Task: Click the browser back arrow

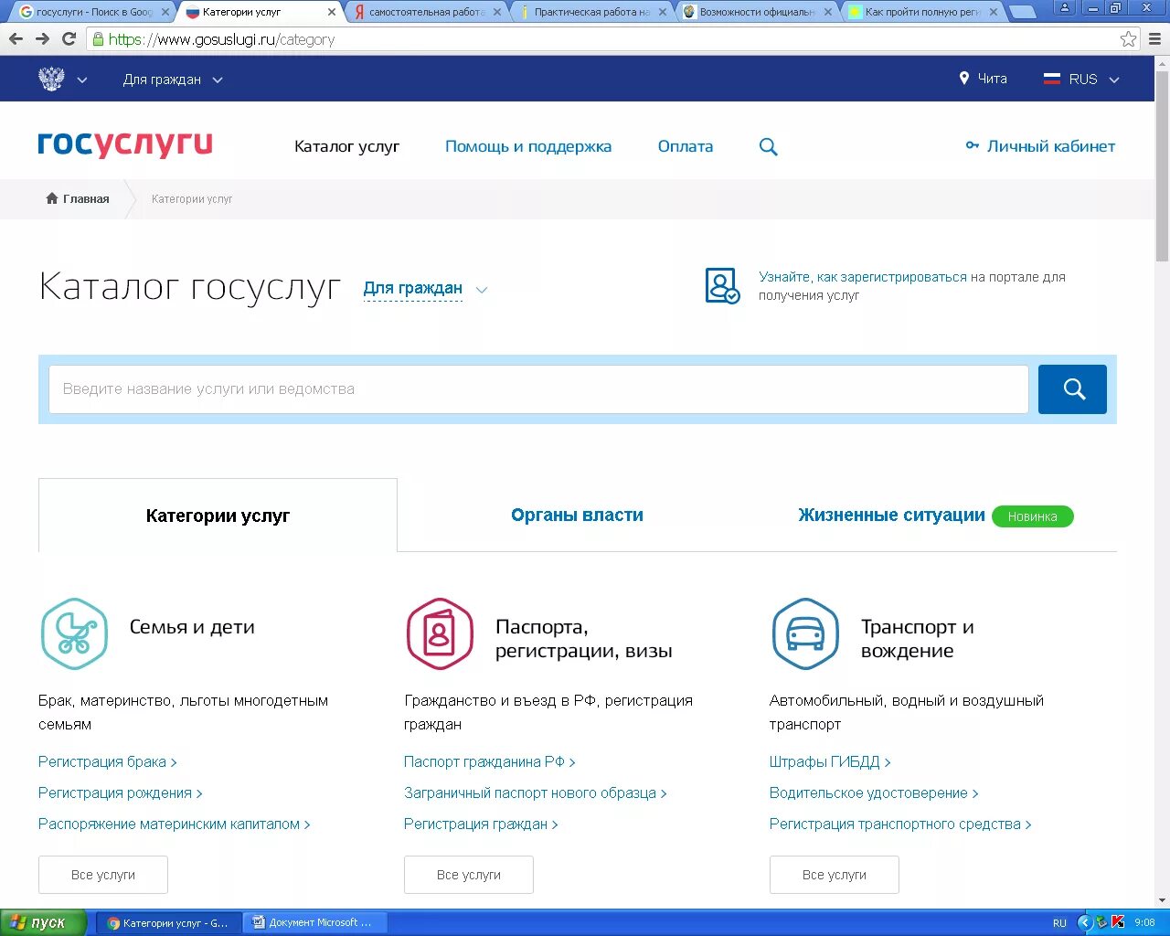Action: 16,39
